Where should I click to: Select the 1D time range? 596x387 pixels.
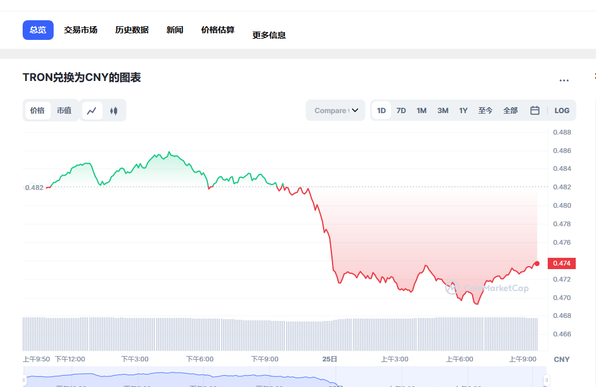381,111
